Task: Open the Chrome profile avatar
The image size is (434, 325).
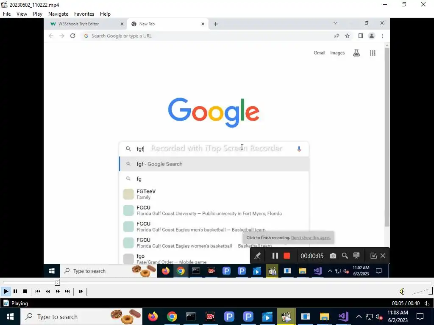Action: coord(371,36)
